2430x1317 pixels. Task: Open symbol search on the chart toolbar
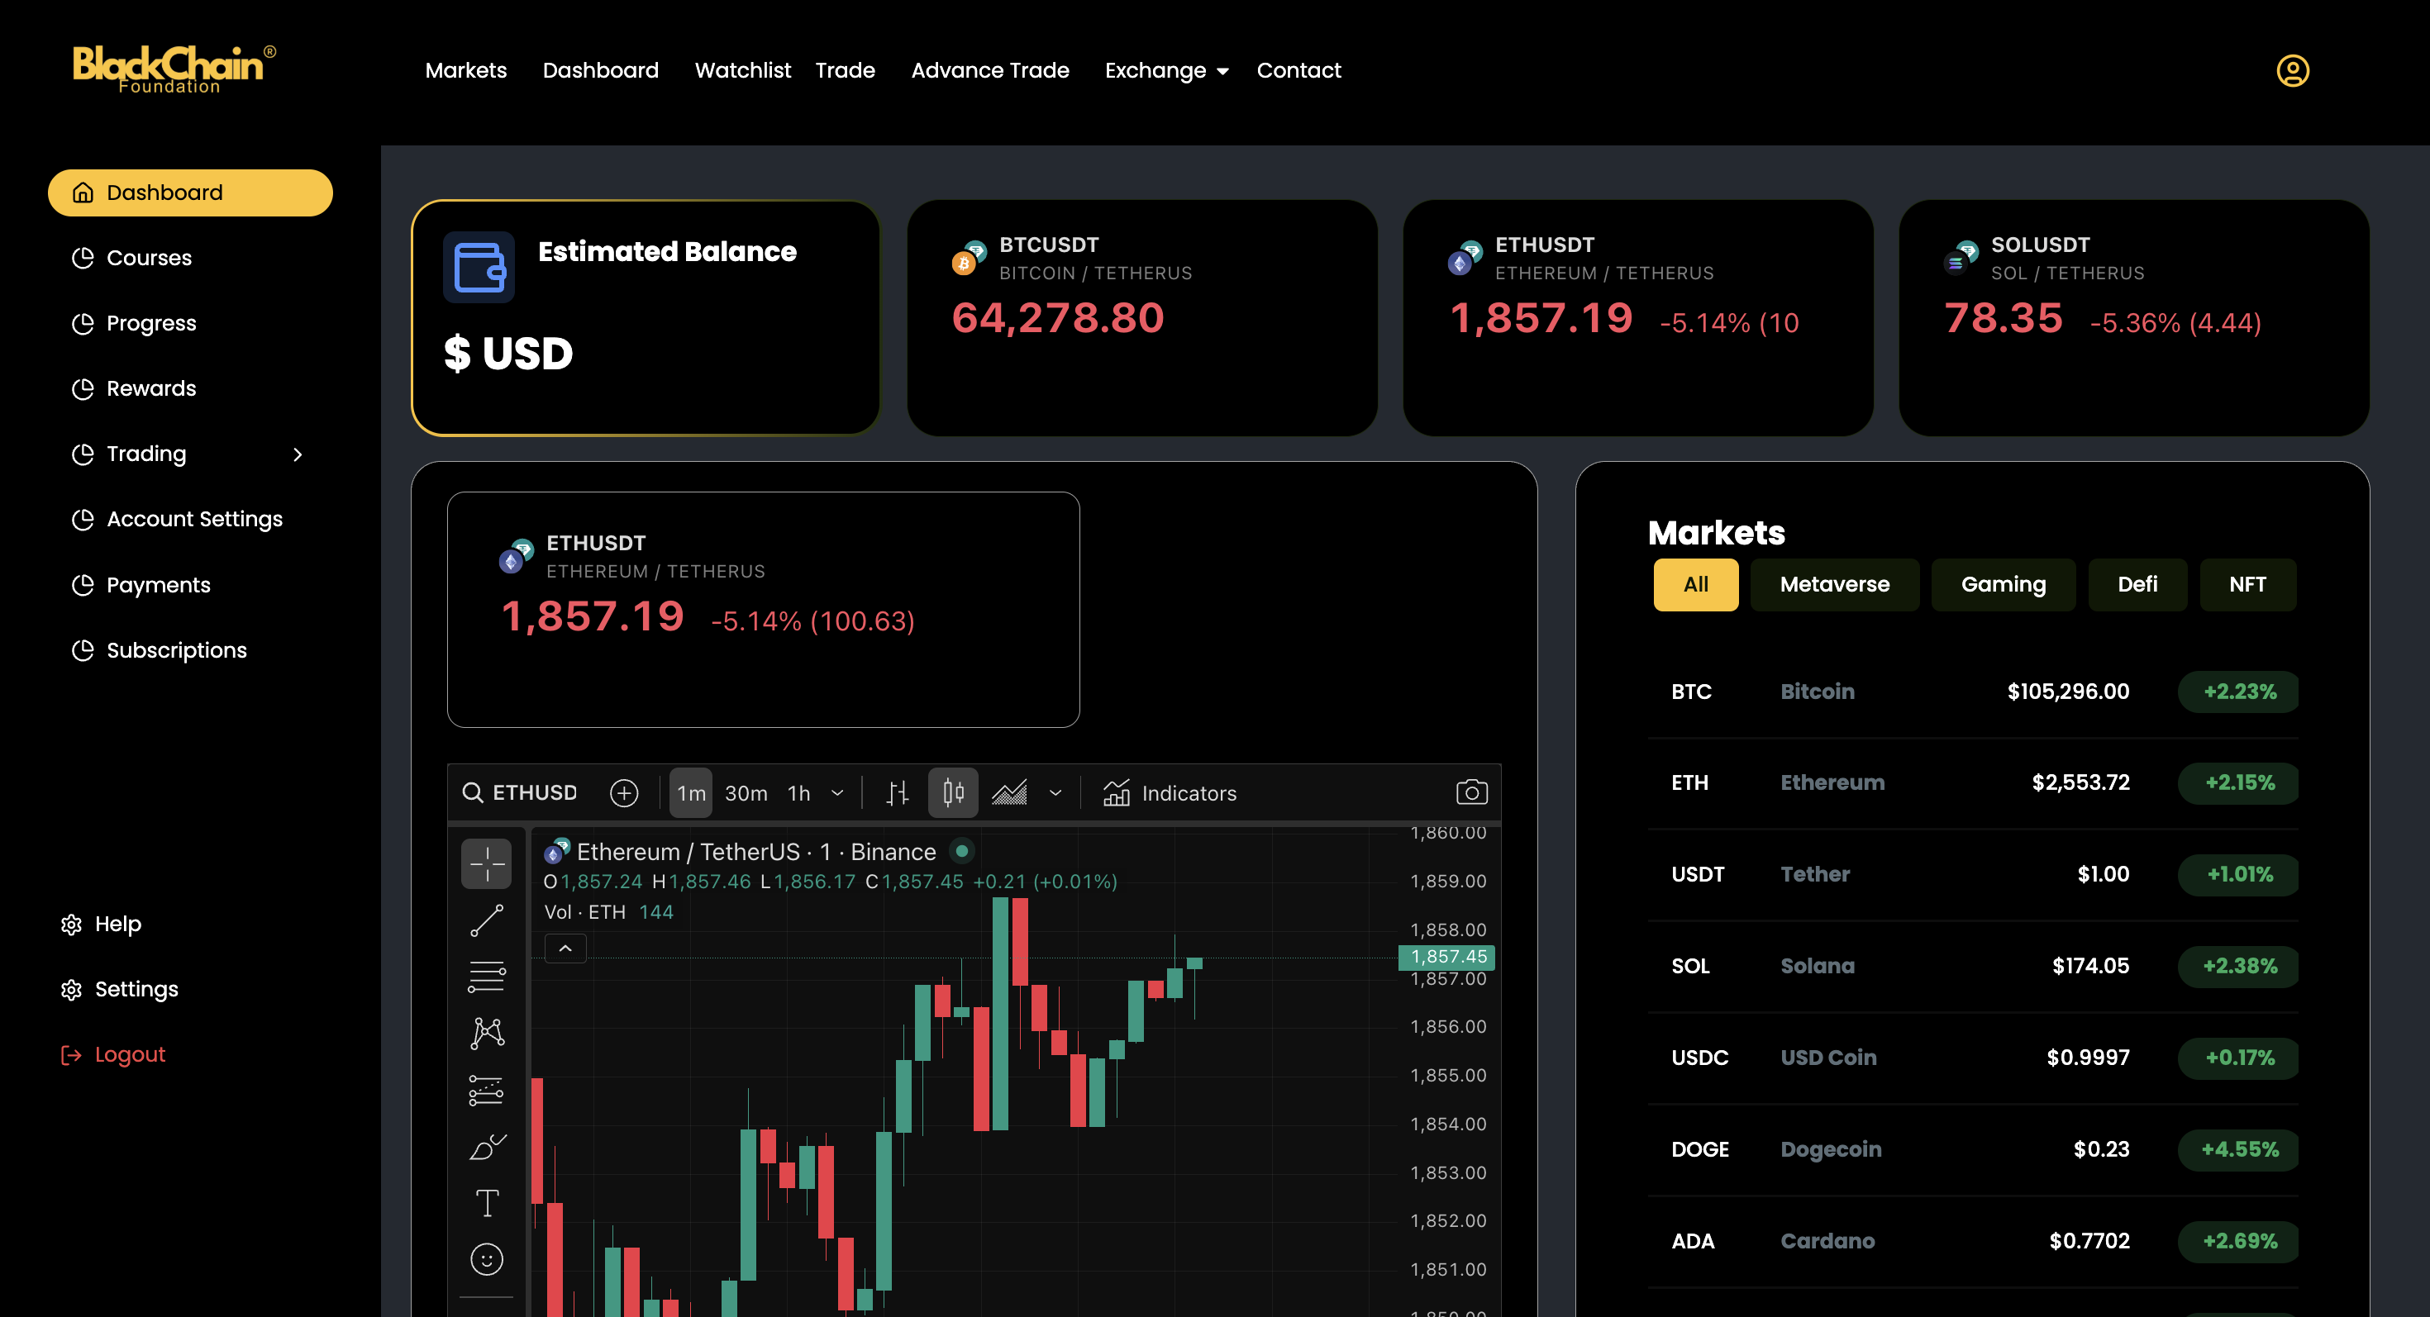pos(519,792)
